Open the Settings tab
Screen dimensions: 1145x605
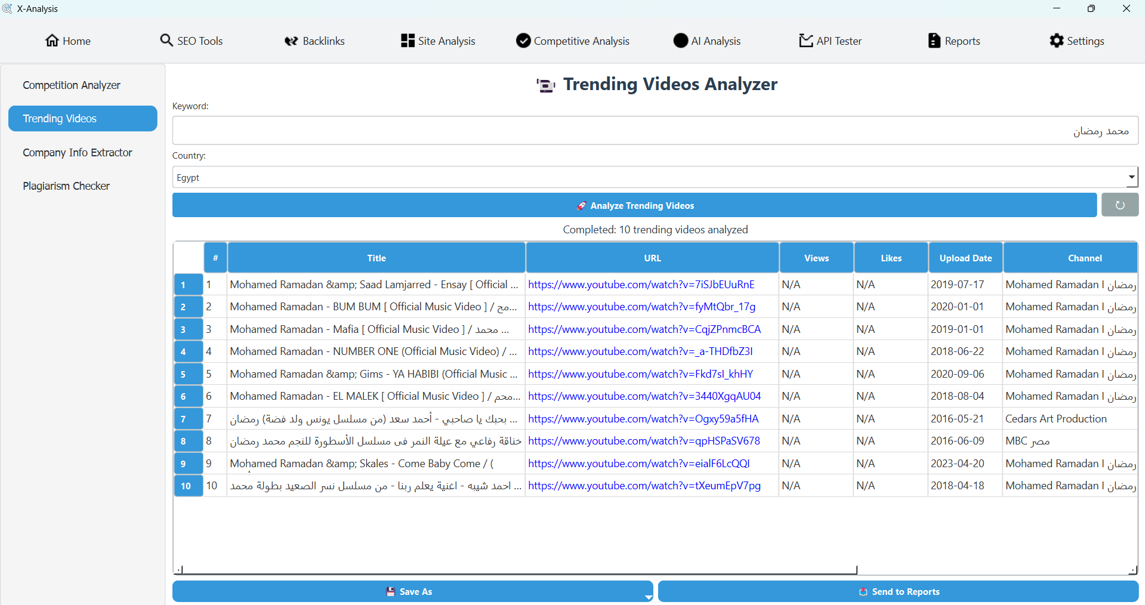click(x=1077, y=41)
